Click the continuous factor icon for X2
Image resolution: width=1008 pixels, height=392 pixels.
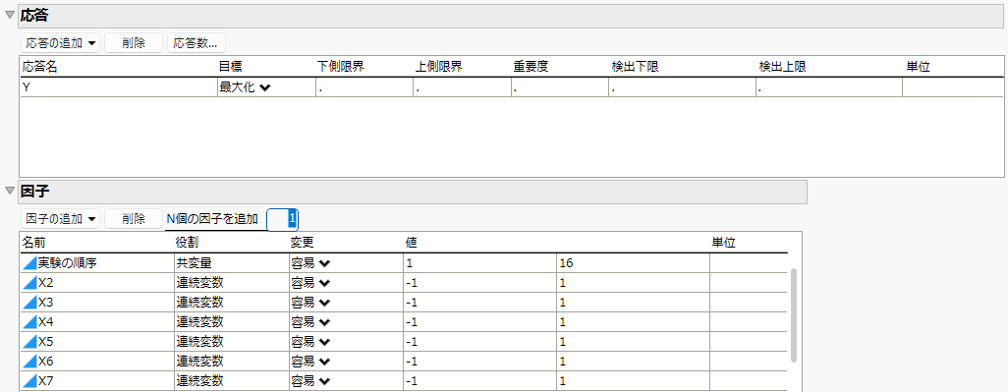[29, 283]
